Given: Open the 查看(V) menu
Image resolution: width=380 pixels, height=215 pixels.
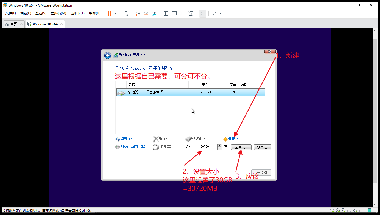Looking at the screenshot, I should (41, 13).
